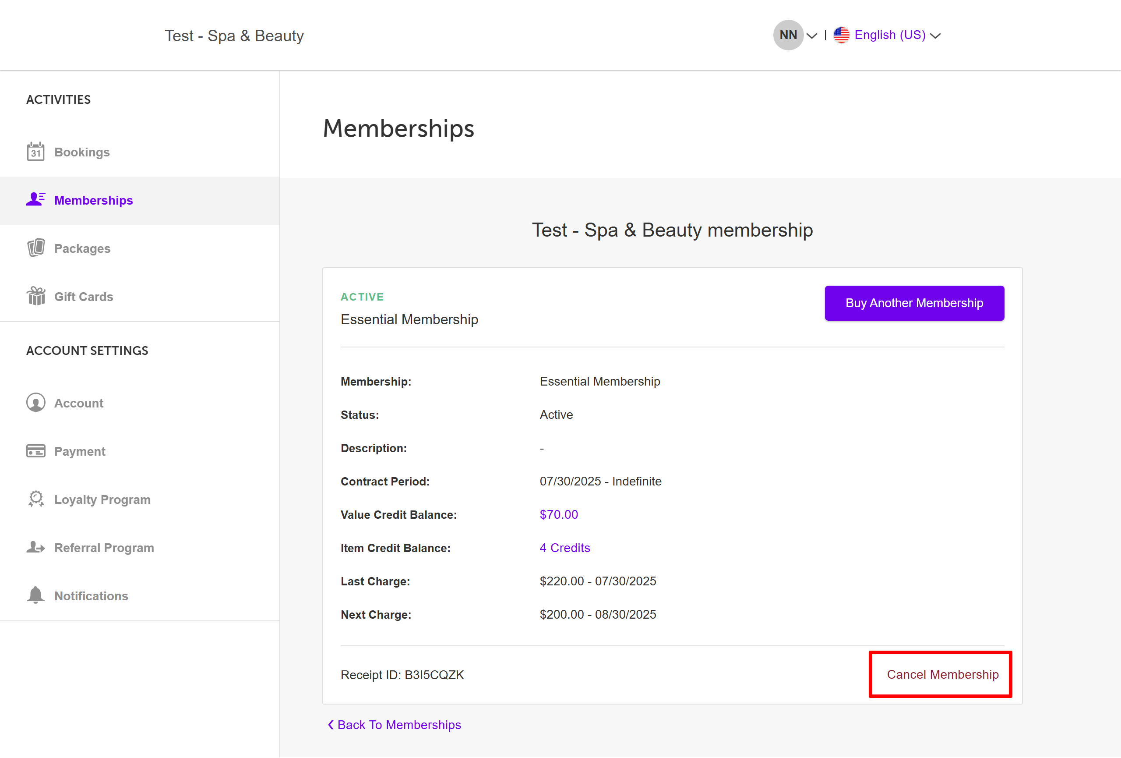This screenshot has width=1121, height=758.
Task: Click the Notifications bell icon
Action: tap(36, 595)
